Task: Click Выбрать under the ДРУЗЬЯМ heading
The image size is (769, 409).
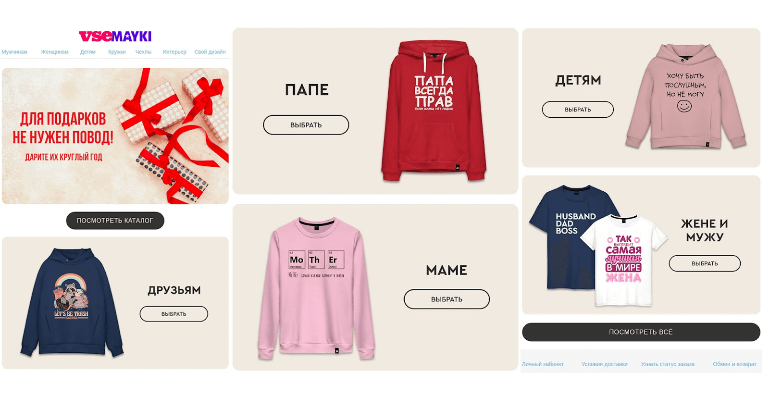Action: (x=174, y=314)
